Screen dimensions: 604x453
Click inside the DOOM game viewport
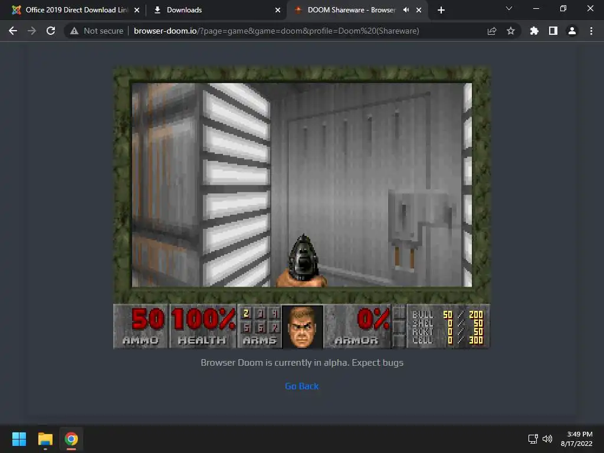[x=301, y=185]
